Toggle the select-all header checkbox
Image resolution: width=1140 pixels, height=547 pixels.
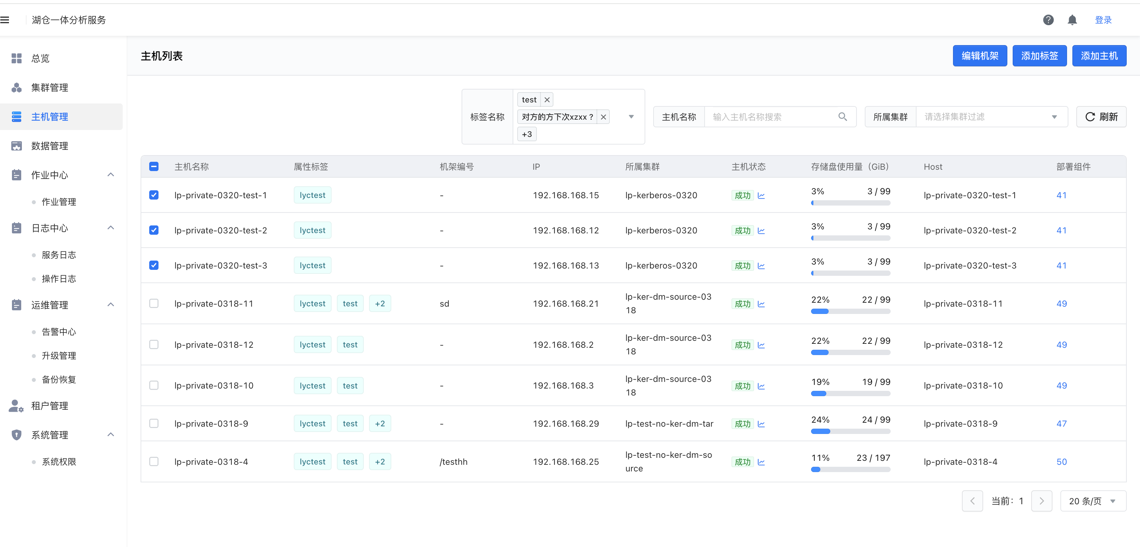[154, 166]
